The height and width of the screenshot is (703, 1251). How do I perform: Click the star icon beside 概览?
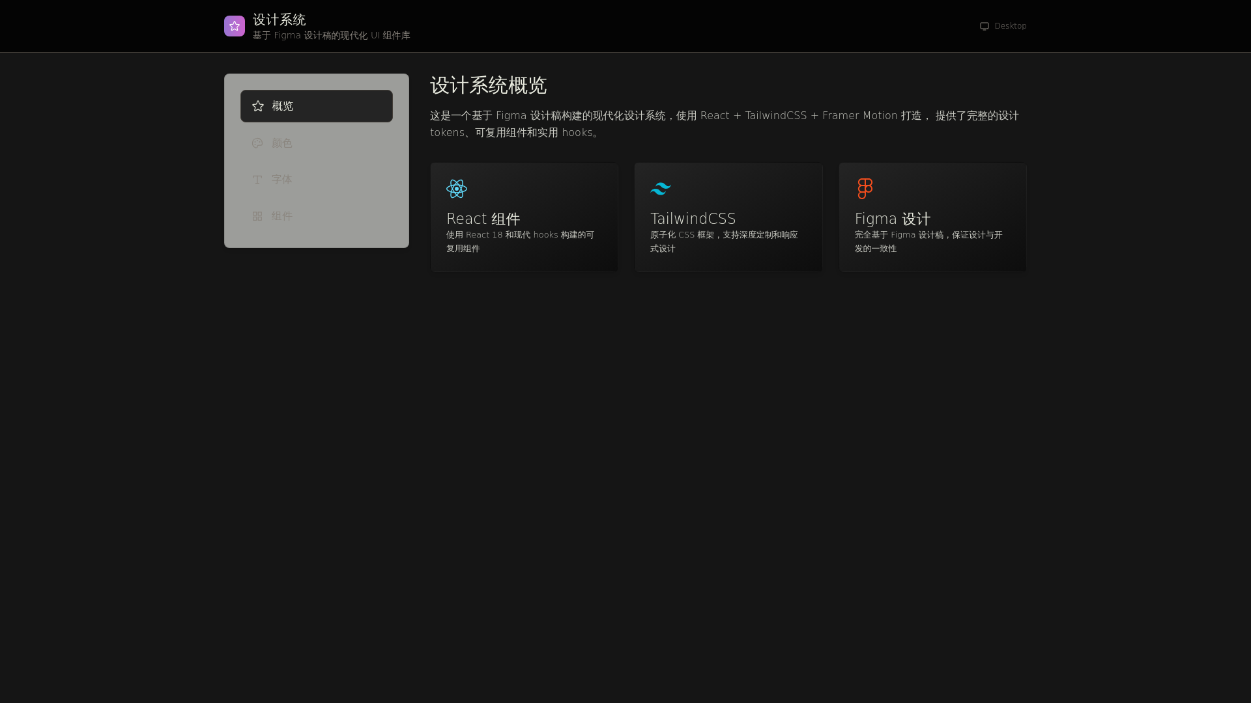[258, 106]
